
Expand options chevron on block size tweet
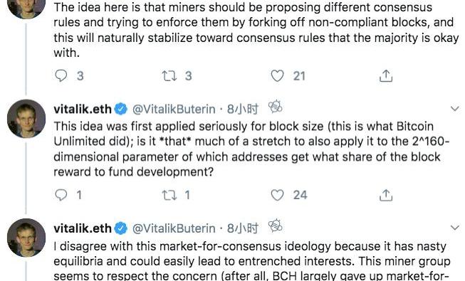click(454, 109)
